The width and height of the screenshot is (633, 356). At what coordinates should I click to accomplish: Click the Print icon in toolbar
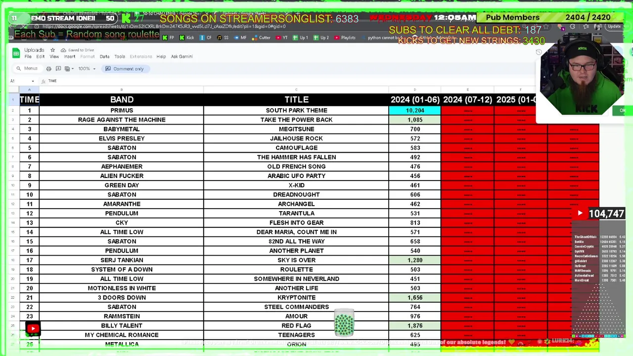click(x=48, y=69)
